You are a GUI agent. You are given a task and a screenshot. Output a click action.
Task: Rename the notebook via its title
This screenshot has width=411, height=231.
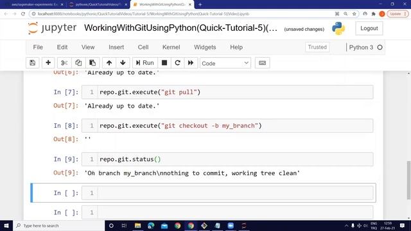pos(180,28)
